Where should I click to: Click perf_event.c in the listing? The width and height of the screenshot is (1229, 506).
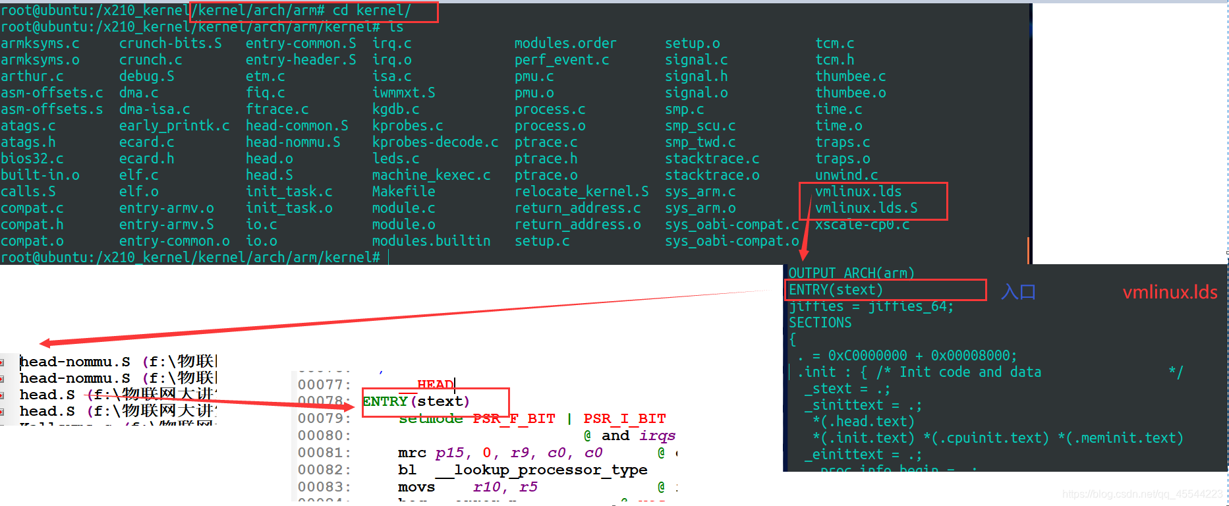click(562, 60)
